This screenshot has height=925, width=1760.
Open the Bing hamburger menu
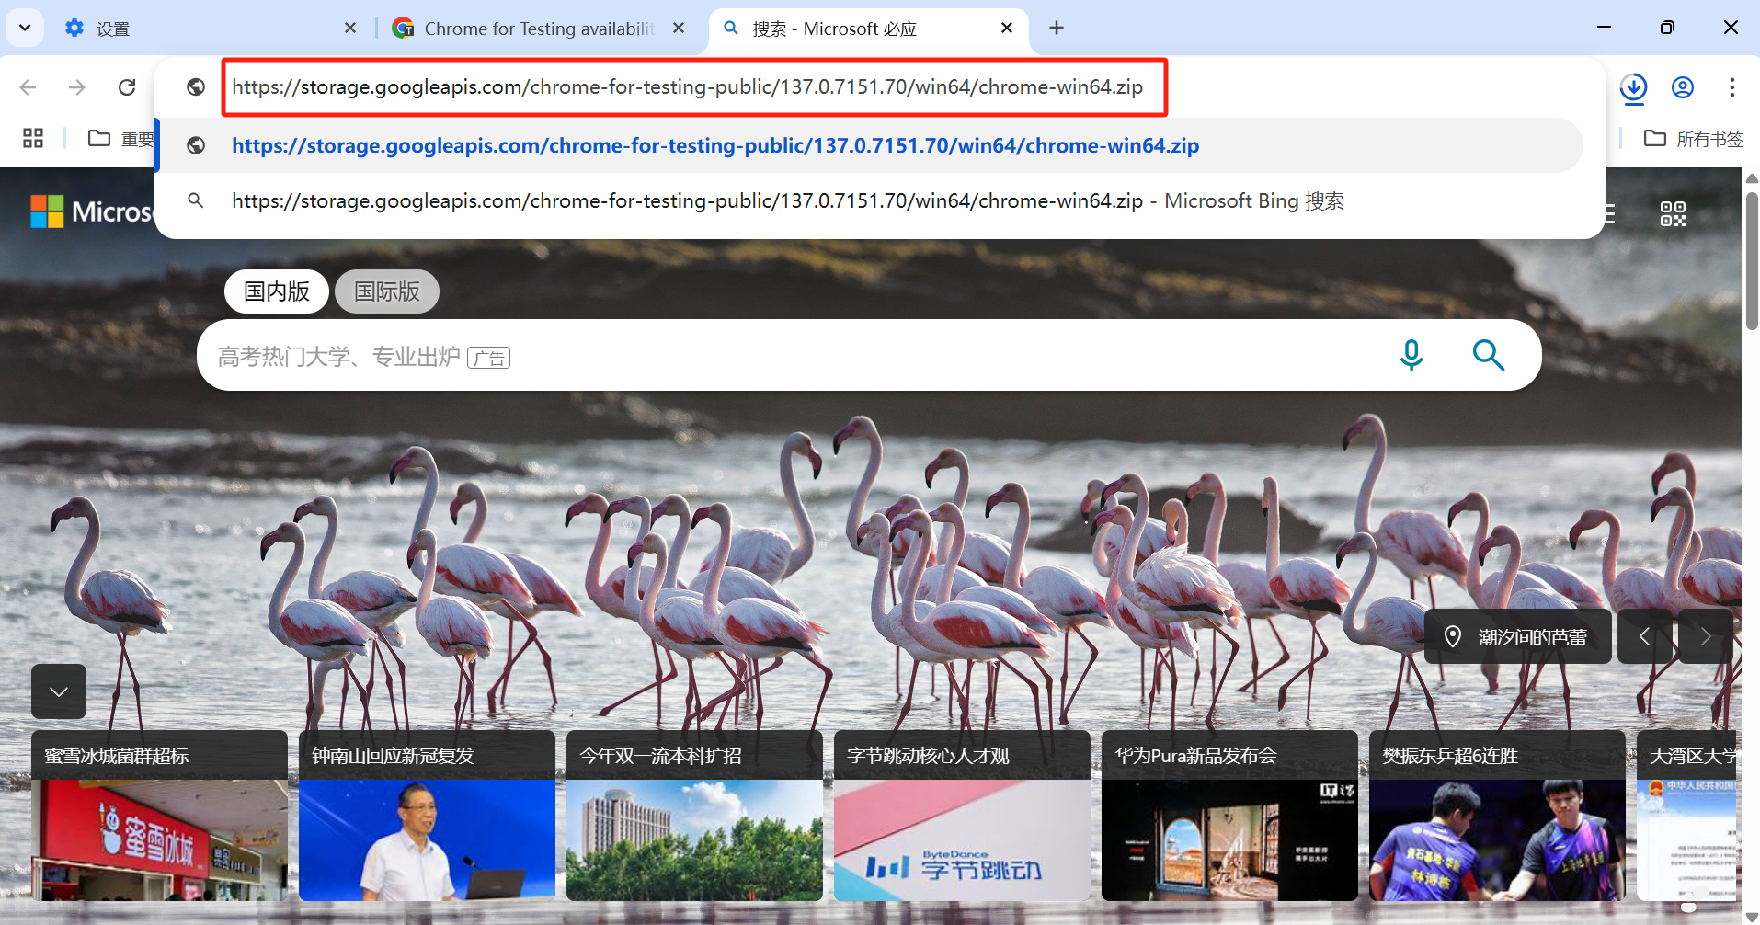coord(1609,212)
